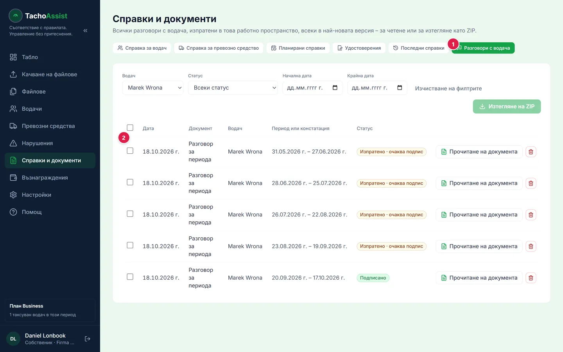The image size is (563, 352).
Task: Click the Крайна дата date field
Action: click(377, 88)
